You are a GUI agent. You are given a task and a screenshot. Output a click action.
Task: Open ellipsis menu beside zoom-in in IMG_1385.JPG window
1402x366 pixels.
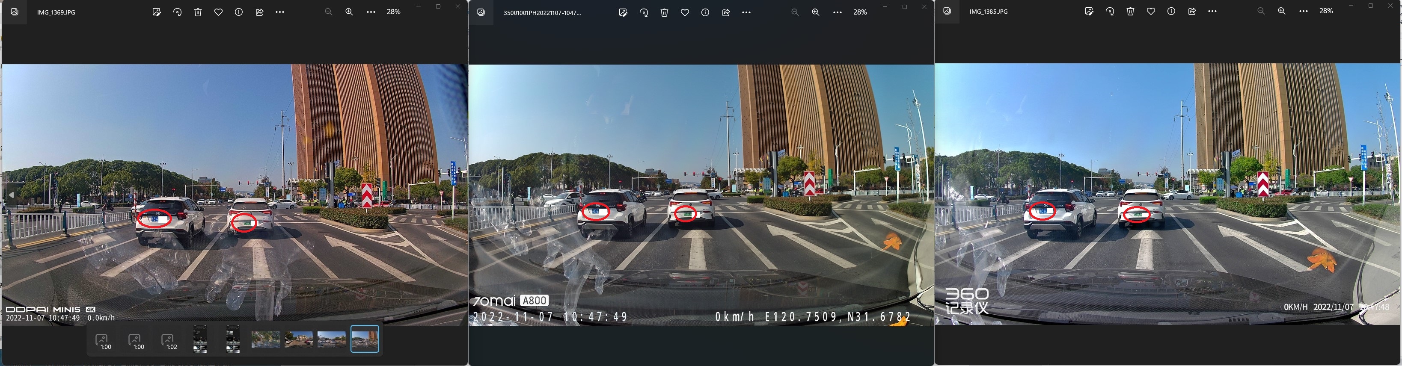tap(1304, 11)
